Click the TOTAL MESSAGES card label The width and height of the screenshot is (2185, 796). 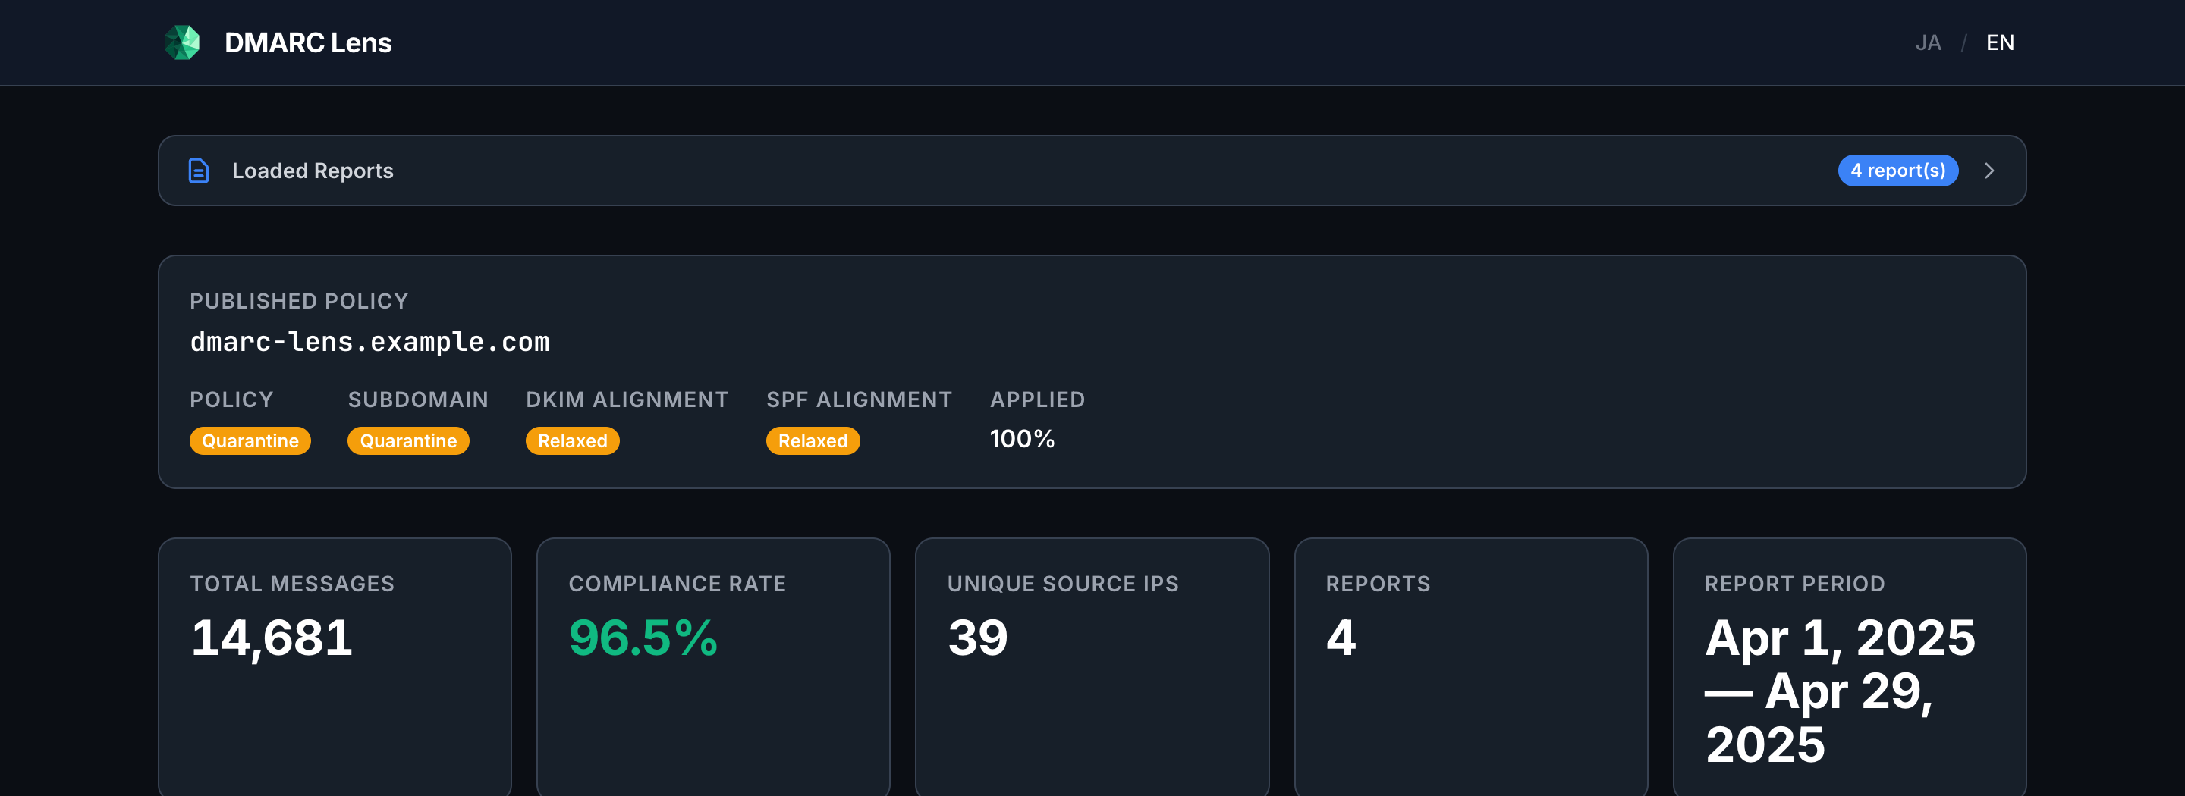[293, 583]
